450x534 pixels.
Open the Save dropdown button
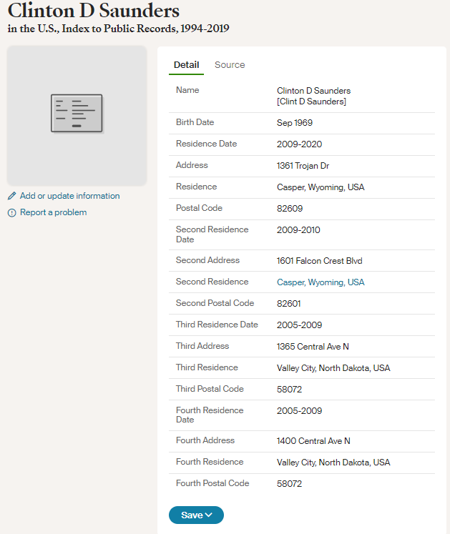196,515
